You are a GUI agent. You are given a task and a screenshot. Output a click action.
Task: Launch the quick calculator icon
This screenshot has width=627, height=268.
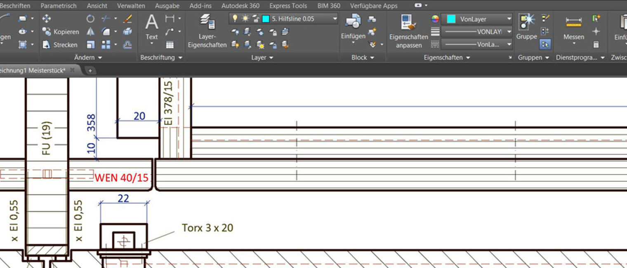[596, 44]
